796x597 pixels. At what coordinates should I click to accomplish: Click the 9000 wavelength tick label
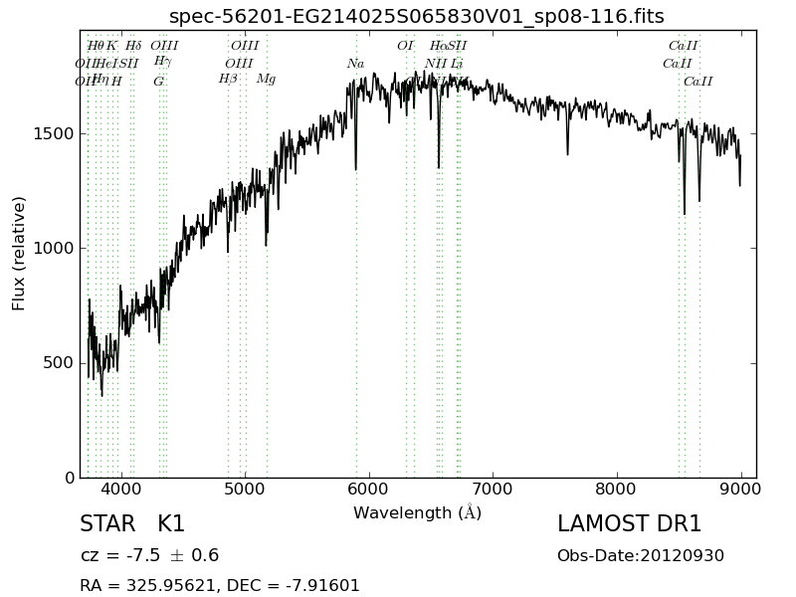tap(740, 489)
